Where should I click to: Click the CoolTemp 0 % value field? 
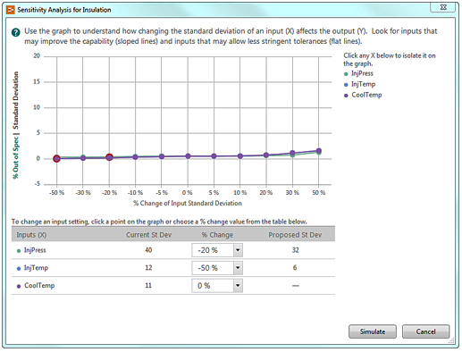[x=213, y=286]
